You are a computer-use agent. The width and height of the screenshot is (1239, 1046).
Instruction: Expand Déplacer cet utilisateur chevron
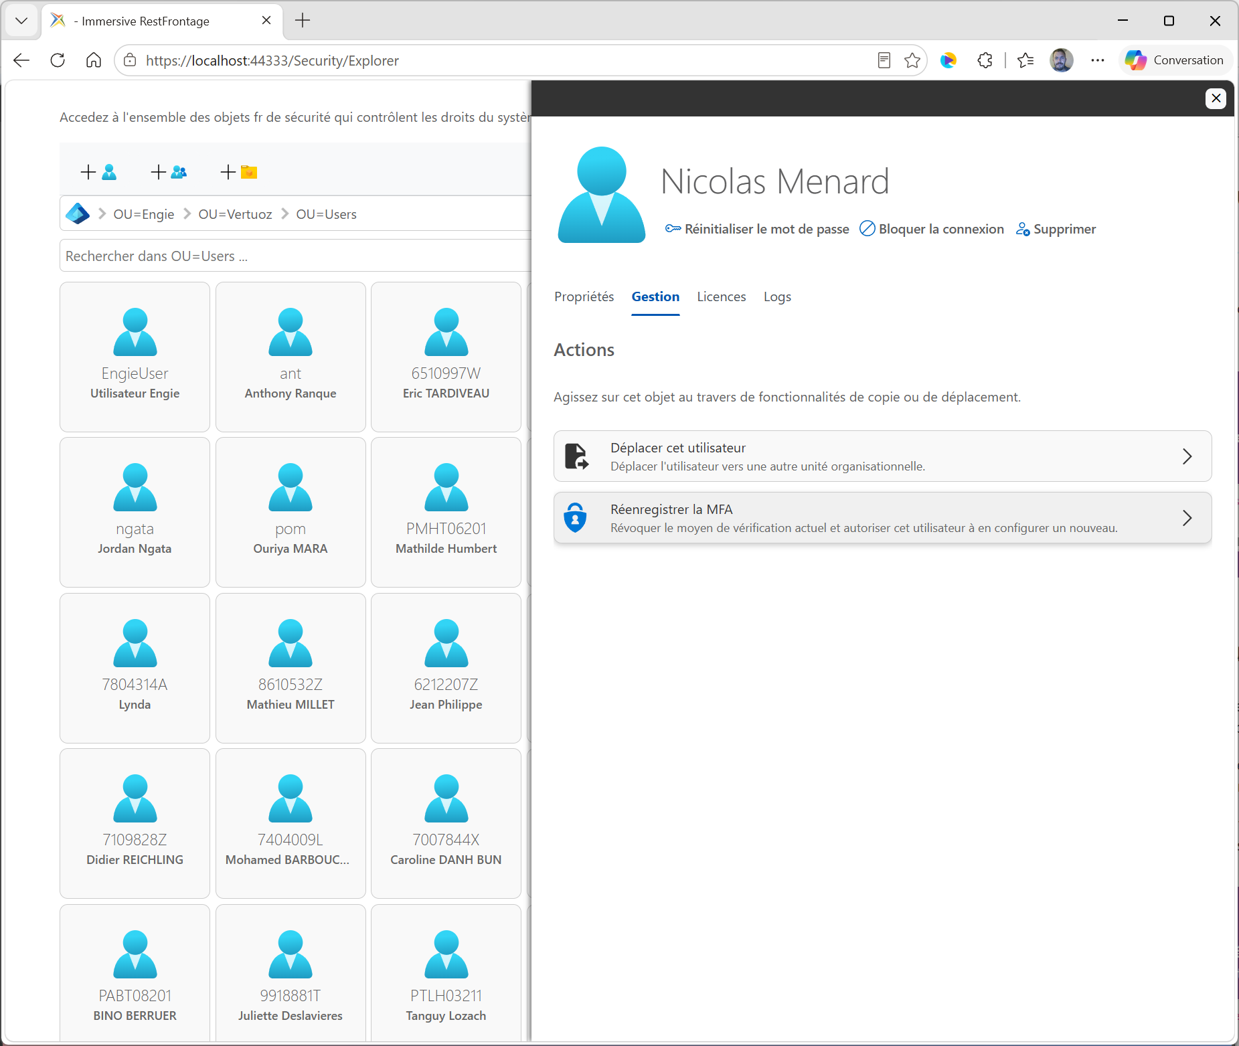coord(1187,456)
